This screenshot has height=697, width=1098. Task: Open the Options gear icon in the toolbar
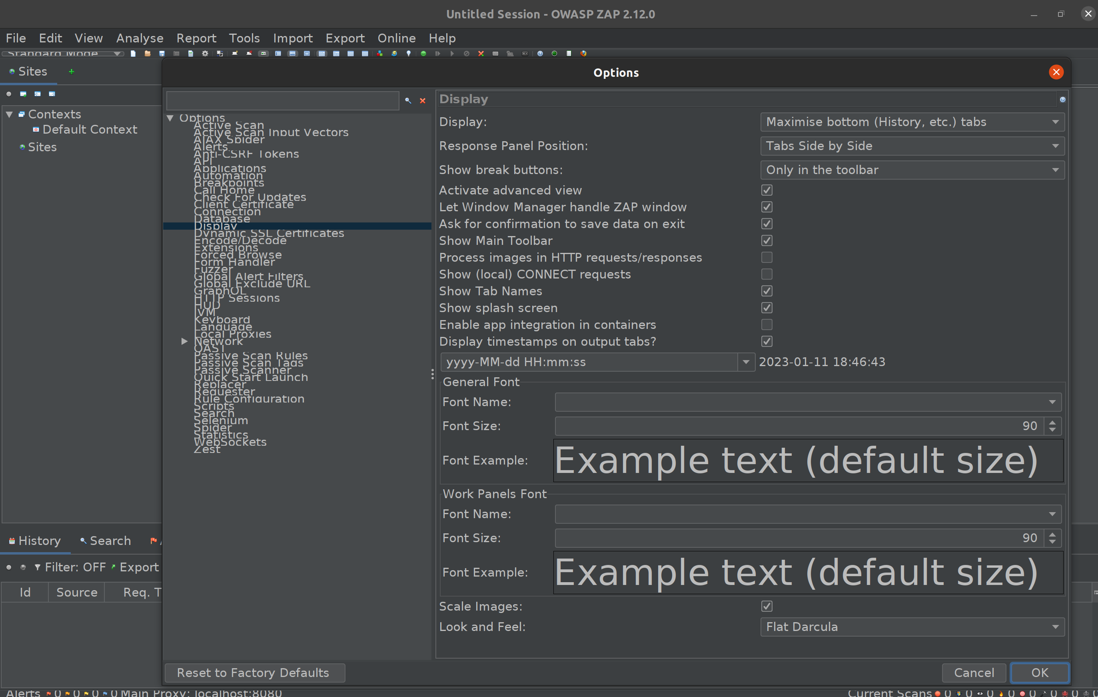coord(205,54)
